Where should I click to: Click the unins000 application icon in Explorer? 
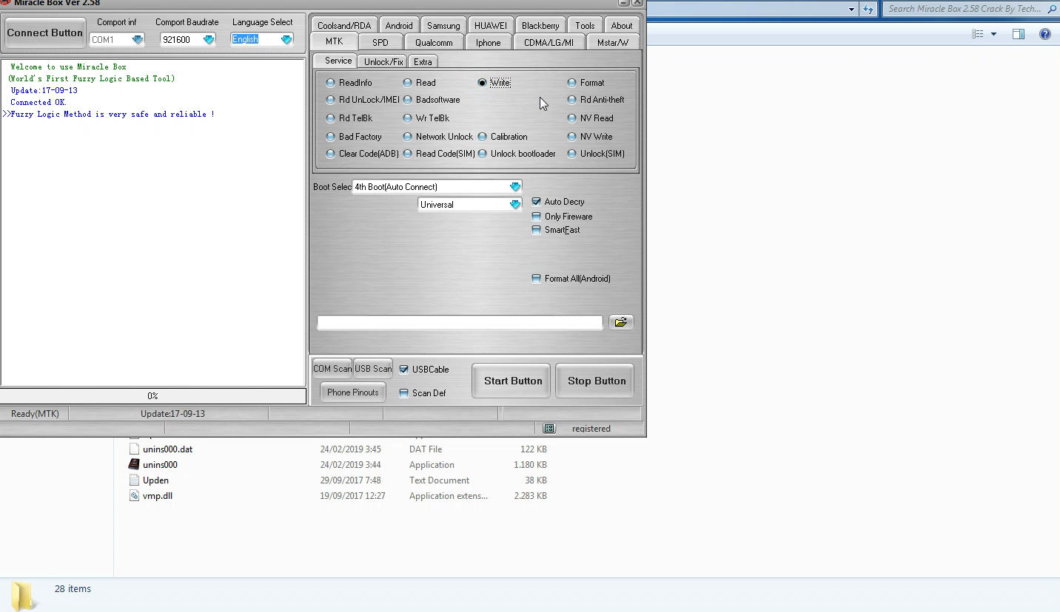(134, 464)
